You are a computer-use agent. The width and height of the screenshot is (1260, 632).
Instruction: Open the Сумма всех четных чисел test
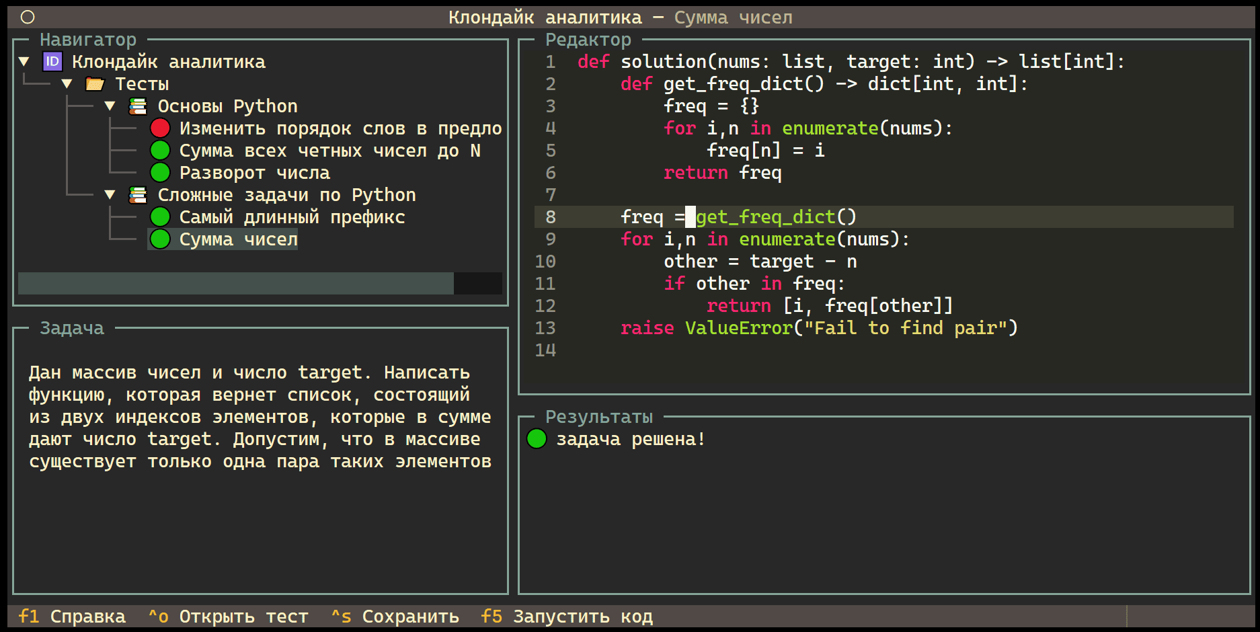point(329,151)
